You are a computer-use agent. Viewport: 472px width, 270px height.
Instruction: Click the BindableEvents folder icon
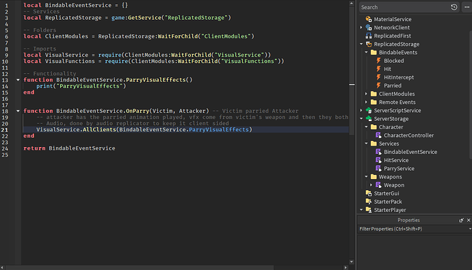(373, 53)
